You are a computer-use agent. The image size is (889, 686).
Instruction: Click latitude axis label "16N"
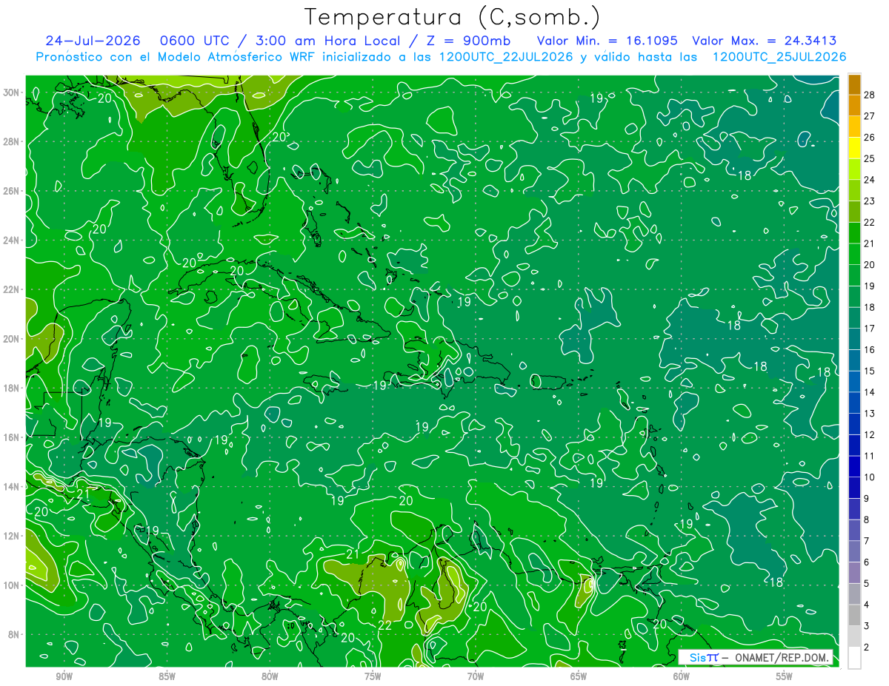[11, 437]
